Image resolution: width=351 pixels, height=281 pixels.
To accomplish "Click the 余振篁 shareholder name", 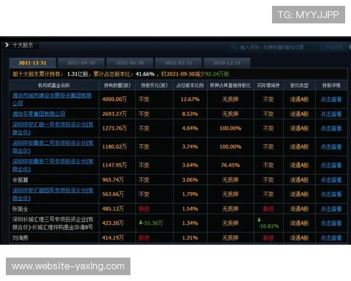I will click(x=20, y=180).
